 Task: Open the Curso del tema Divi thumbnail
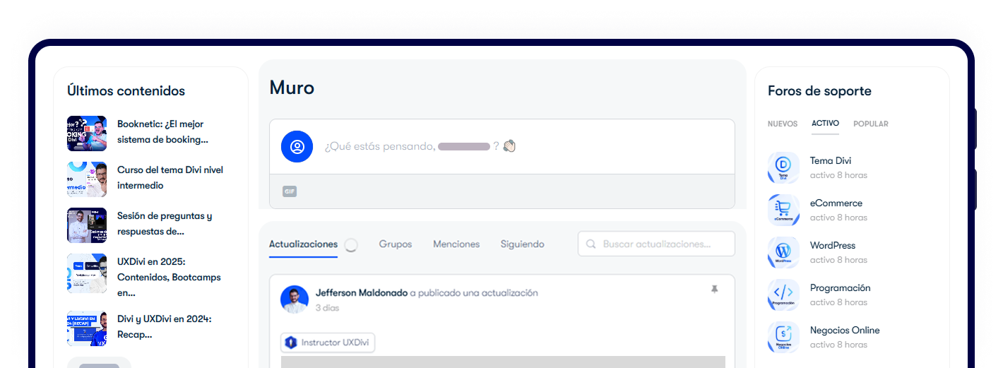tap(87, 179)
